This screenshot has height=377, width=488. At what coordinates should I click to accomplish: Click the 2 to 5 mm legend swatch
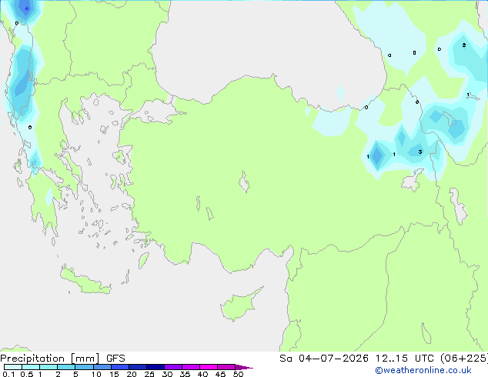pos(66,367)
